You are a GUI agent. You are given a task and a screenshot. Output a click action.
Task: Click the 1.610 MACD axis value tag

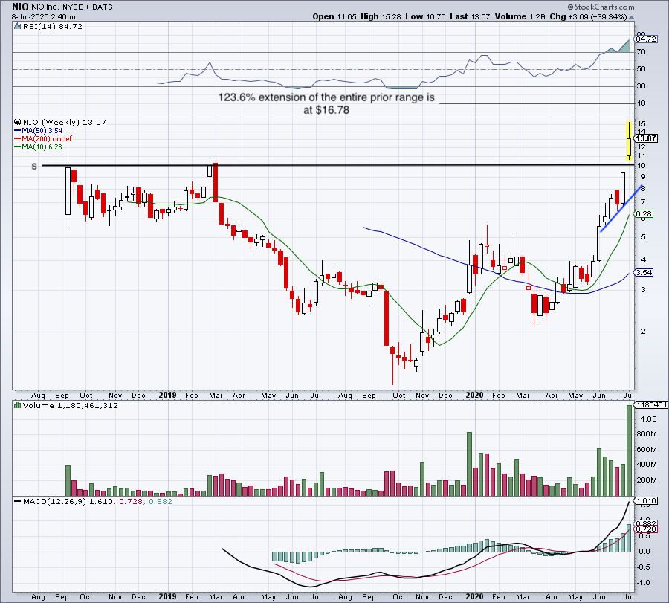pyautogui.click(x=646, y=500)
